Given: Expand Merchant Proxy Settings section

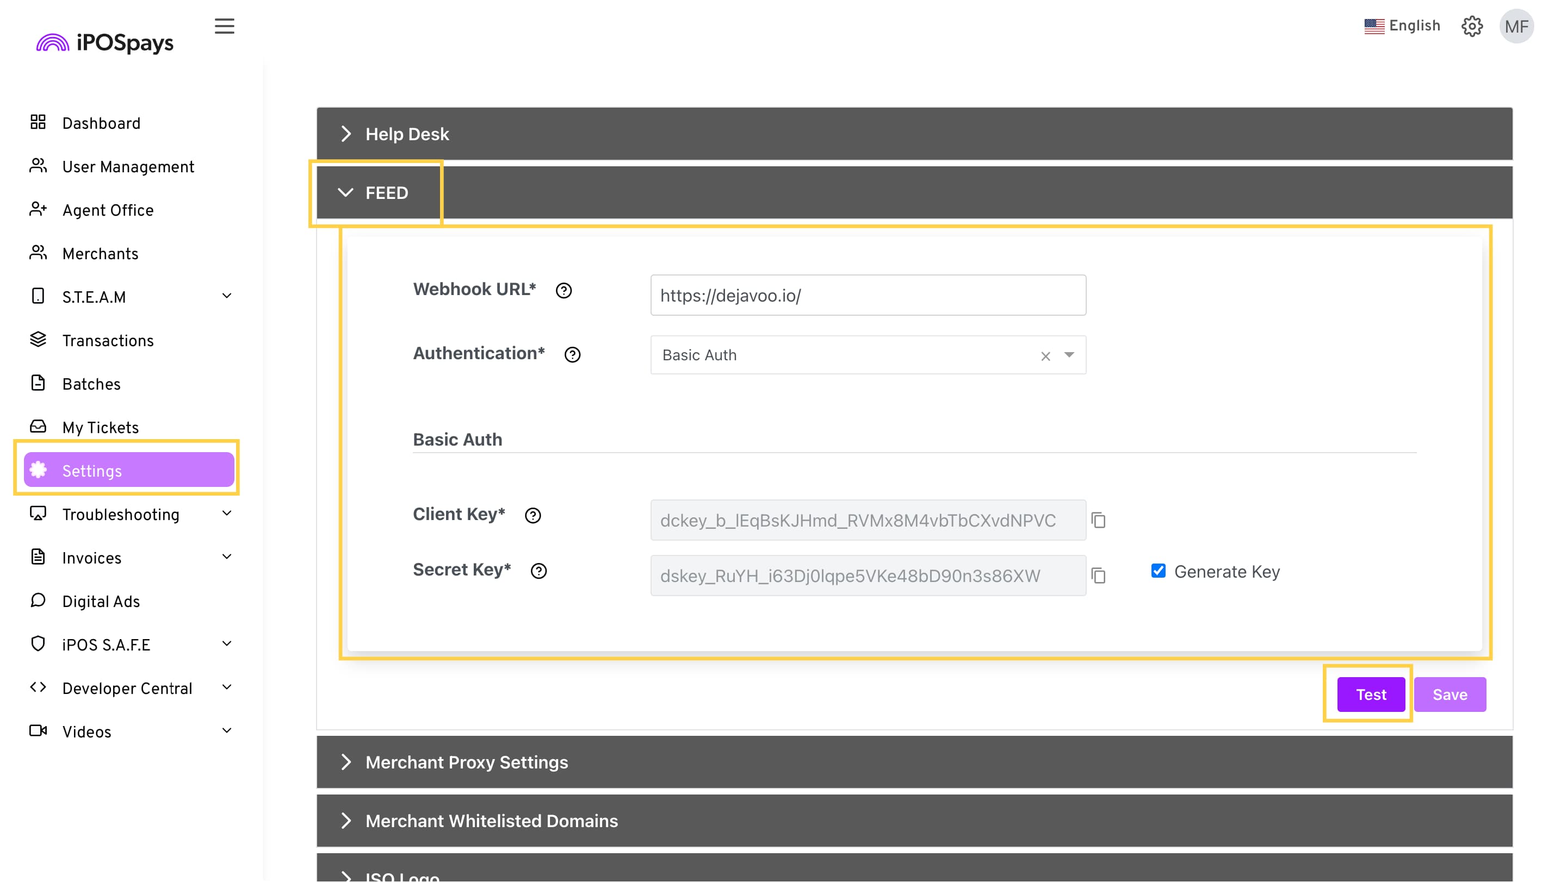Looking at the screenshot, I should click(x=914, y=762).
